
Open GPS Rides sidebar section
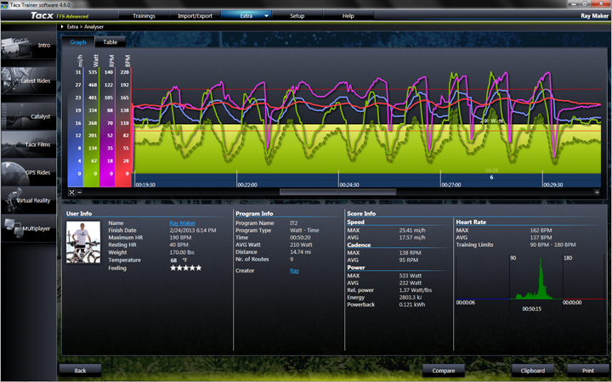coord(29,172)
